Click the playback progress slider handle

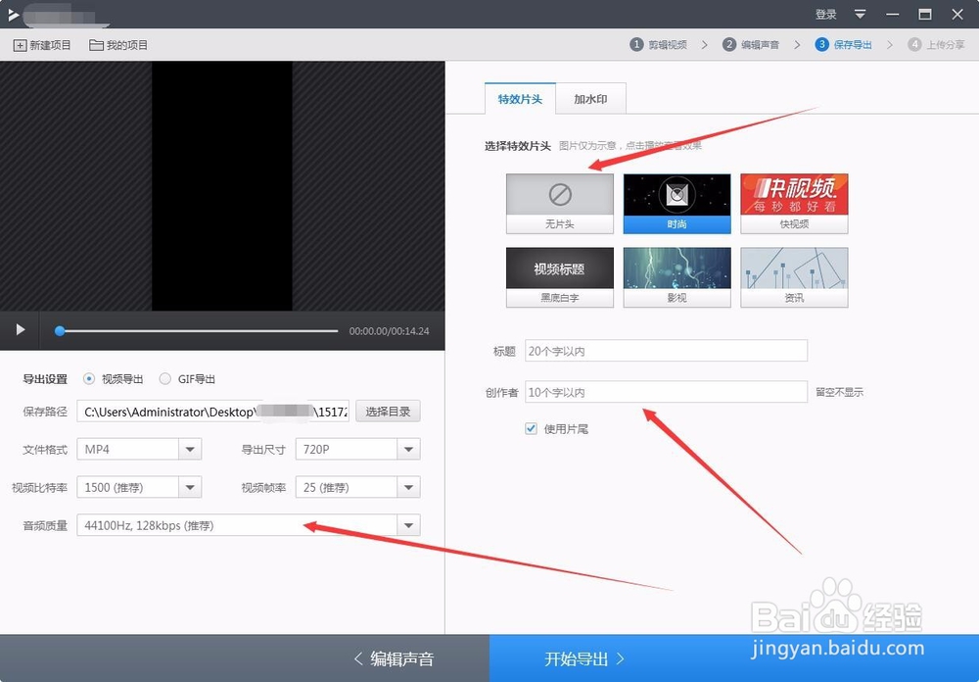pyautogui.click(x=60, y=330)
